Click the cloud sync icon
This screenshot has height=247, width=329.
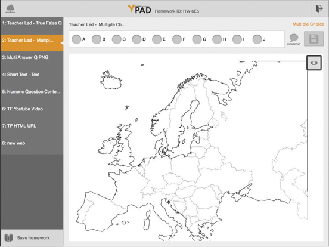coord(10,9)
